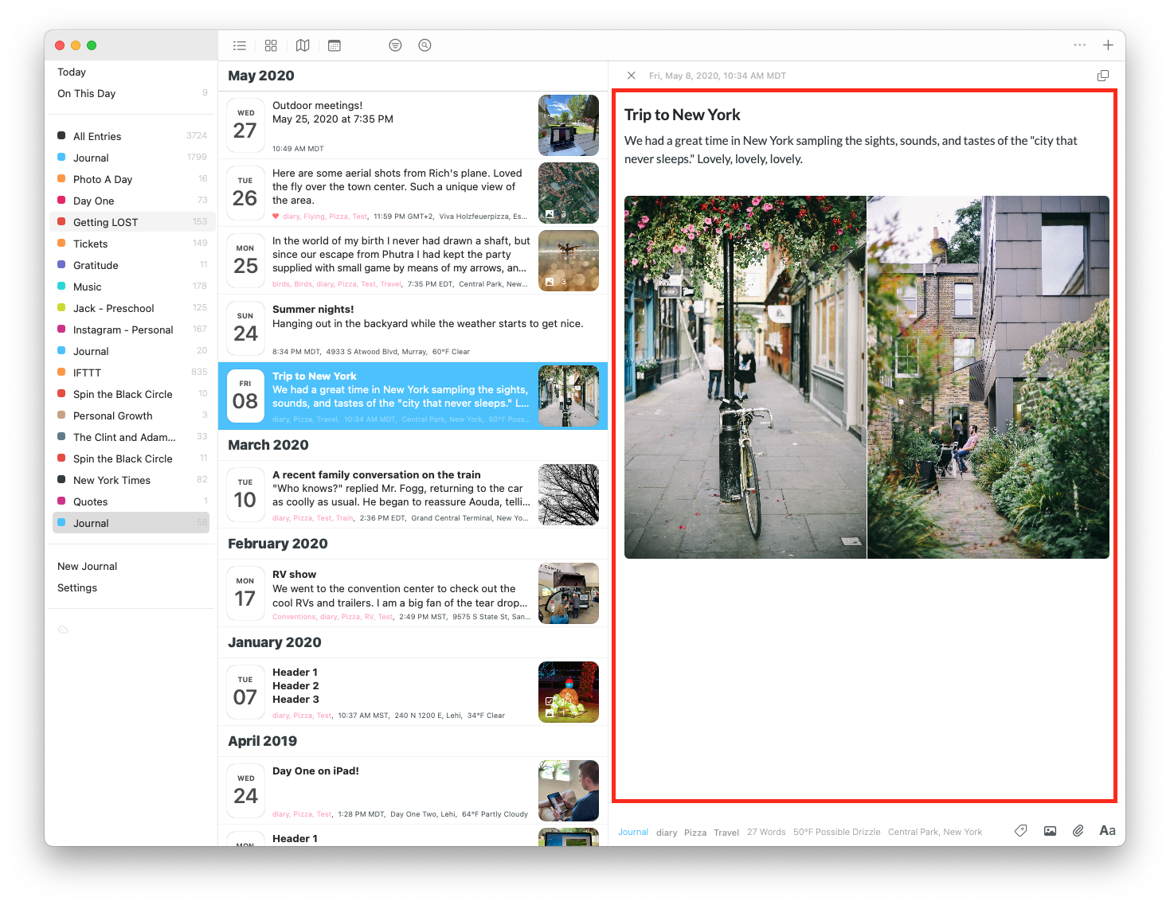Switch to the On This Day section
Screen dimensions: 1170x905
pos(85,93)
